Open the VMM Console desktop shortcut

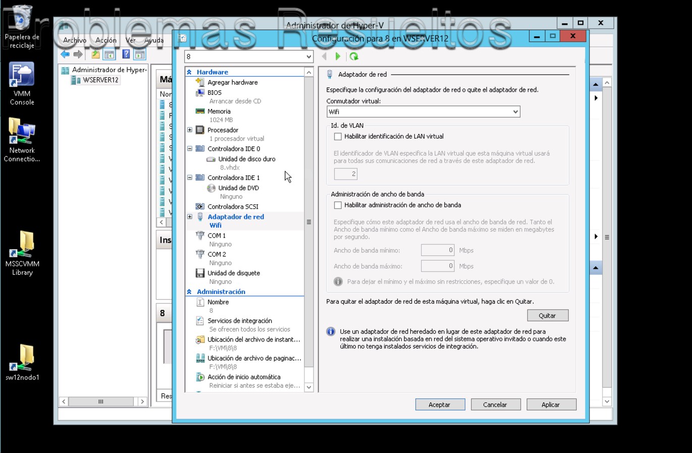pos(22,84)
